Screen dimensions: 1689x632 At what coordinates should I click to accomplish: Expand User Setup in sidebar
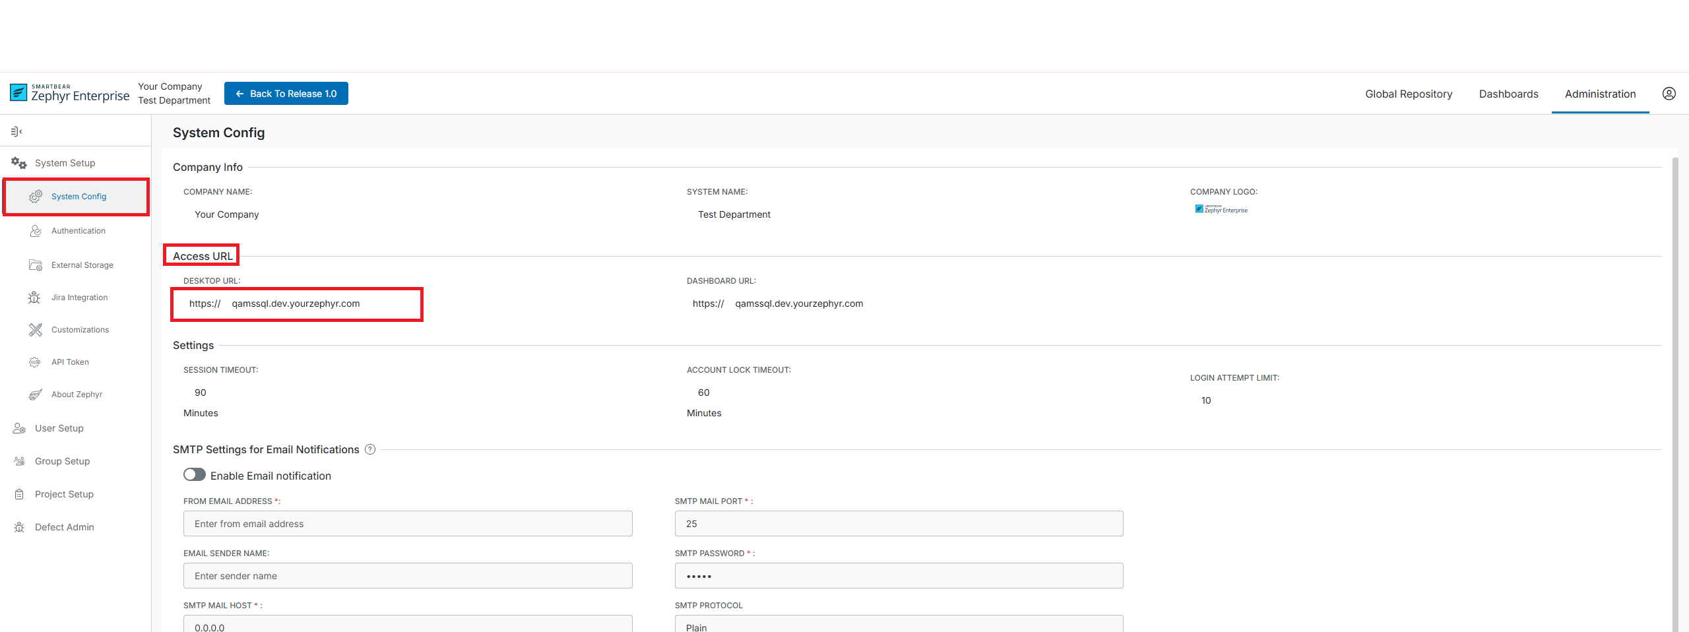click(x=59, y=428)
